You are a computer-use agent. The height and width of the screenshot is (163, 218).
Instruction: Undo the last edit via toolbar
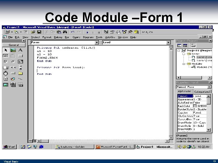73,32
